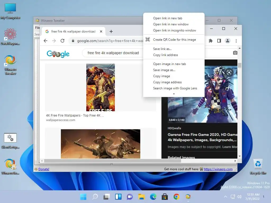Open network tray icon

coord(233,197)
